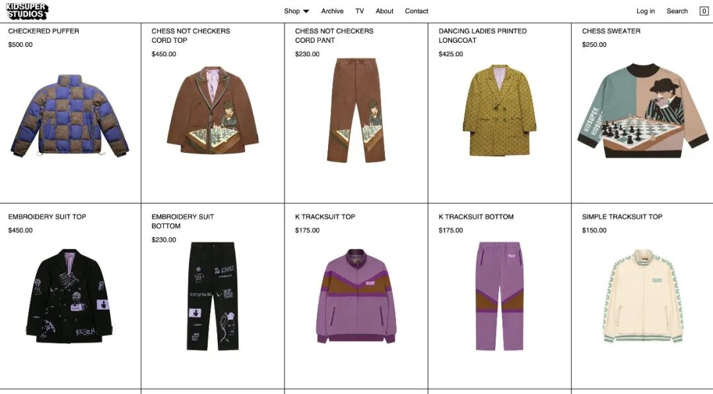The image size is (713, 394).
Task: View the Embroidery Suit Bottom pants image
Action: click(x=213, y=296)
